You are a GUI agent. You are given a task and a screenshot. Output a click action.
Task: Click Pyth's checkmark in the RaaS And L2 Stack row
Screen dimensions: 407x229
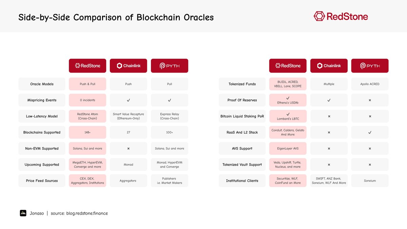370,132
